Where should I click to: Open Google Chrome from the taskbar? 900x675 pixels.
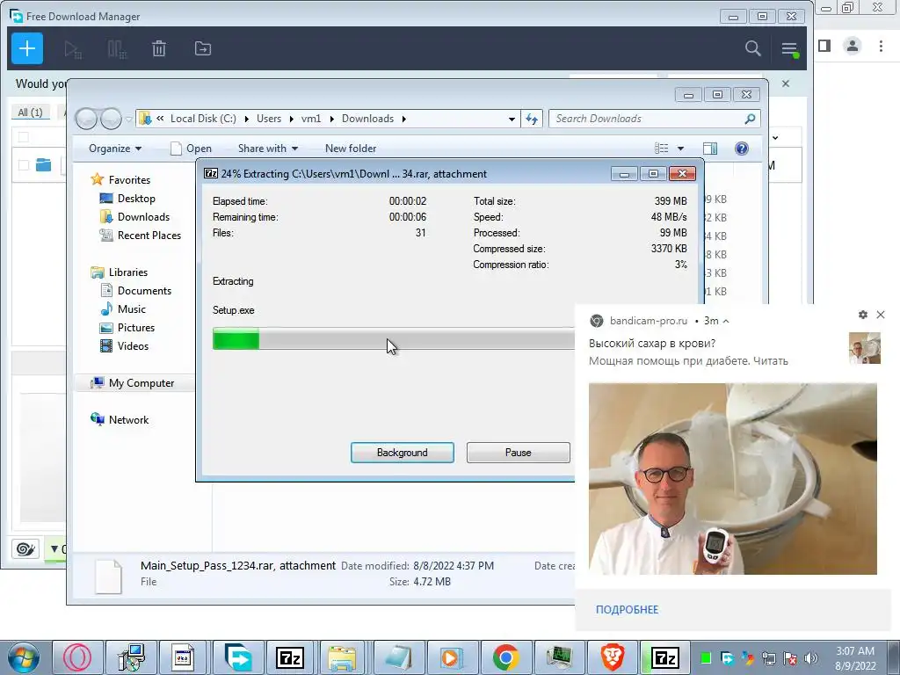pyautogui.click(x=505, y=657)
